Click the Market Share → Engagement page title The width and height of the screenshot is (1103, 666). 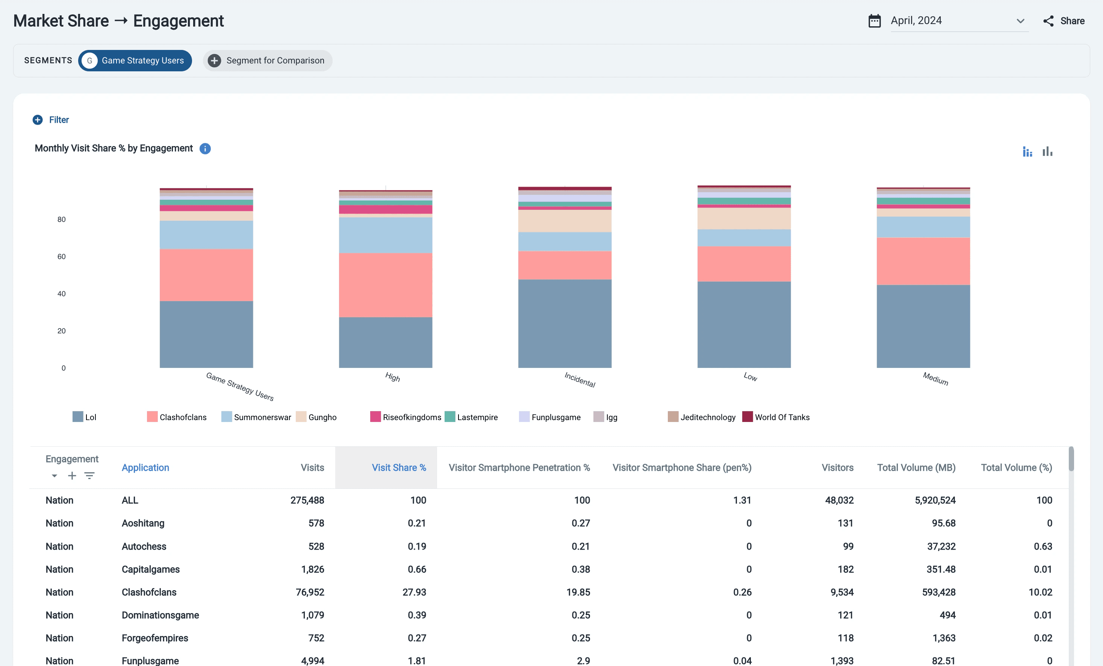[119, 21]
